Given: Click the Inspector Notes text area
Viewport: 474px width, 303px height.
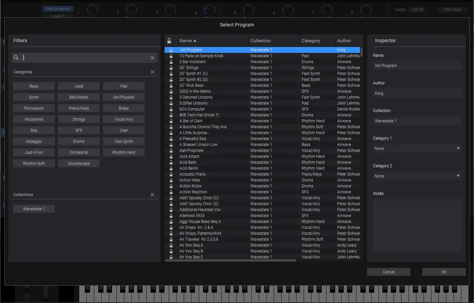Looking at the screenshot, I should [x=417, y=225].
